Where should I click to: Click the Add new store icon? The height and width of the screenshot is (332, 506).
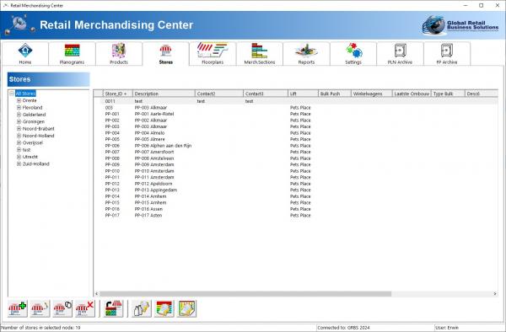[x=18, y=308]
